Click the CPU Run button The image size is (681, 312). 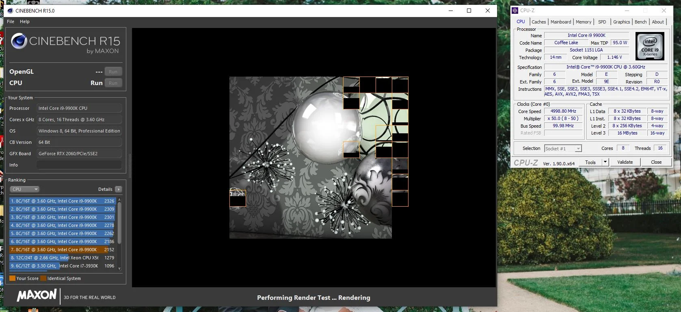click(113, 83)
